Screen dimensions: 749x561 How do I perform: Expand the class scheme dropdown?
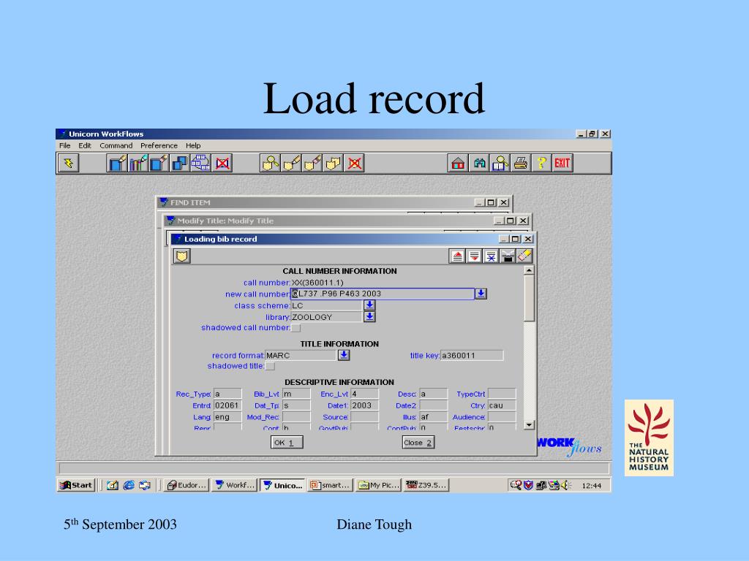point(369,305)
